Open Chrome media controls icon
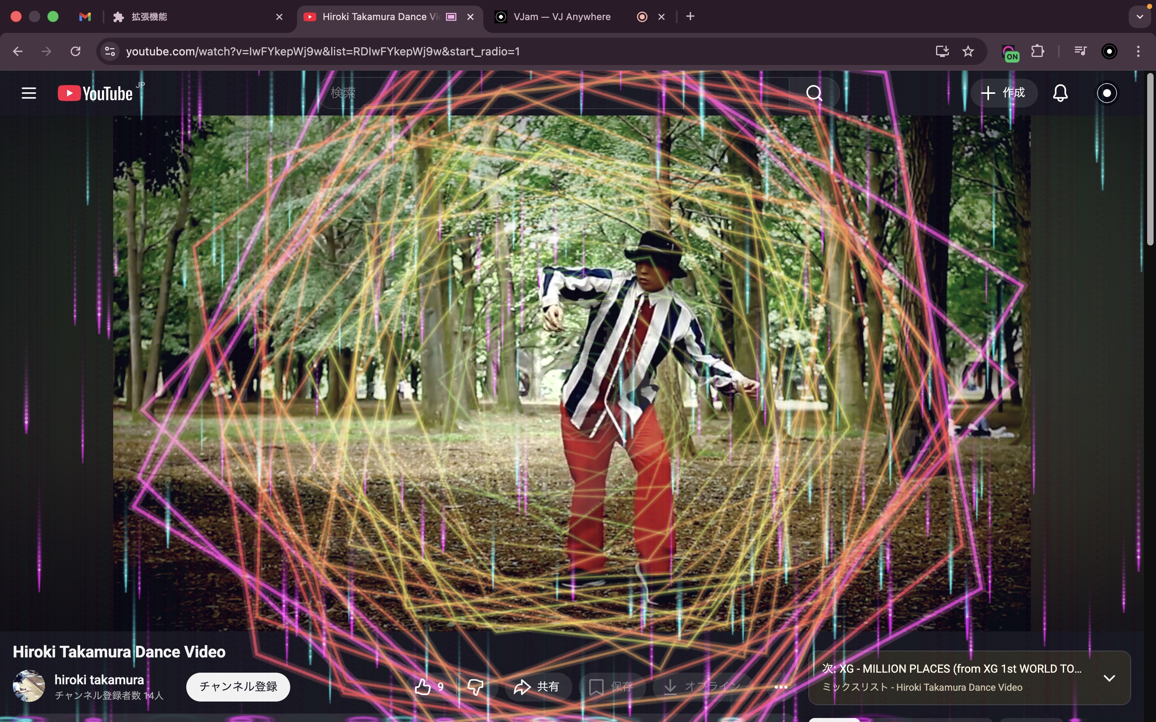The image size is (1156, 722). coord(1080,51)
